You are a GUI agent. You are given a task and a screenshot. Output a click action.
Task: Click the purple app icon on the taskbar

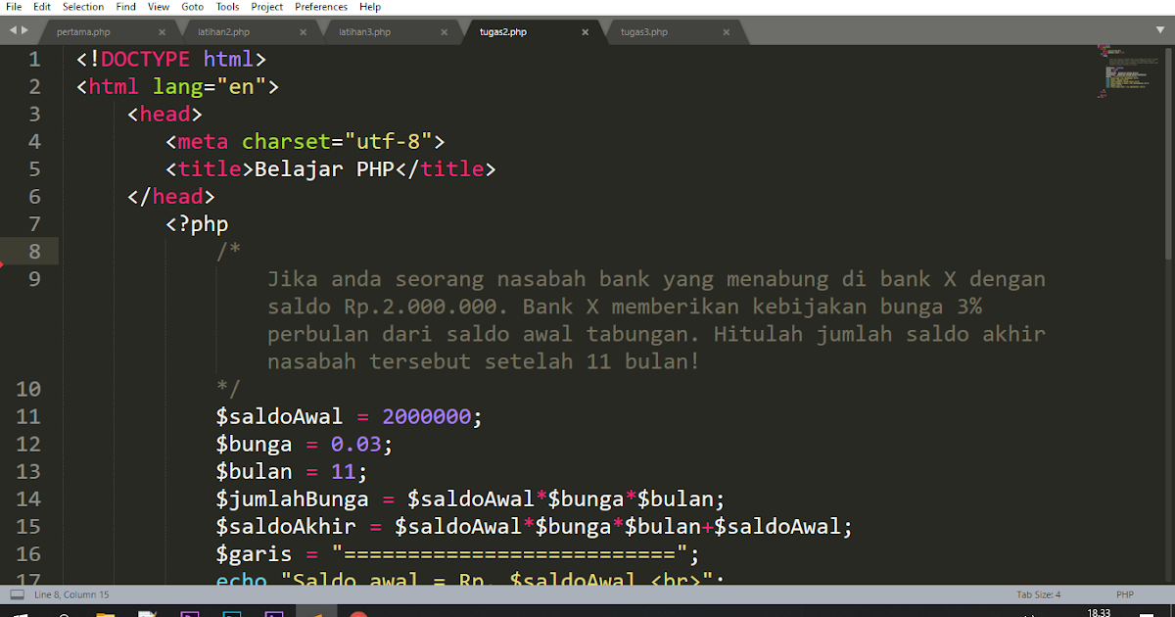188,612
